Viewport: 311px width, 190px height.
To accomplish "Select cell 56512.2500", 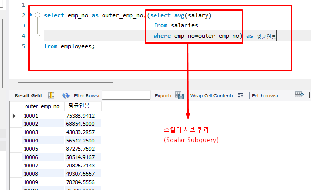I will point(83,141).
